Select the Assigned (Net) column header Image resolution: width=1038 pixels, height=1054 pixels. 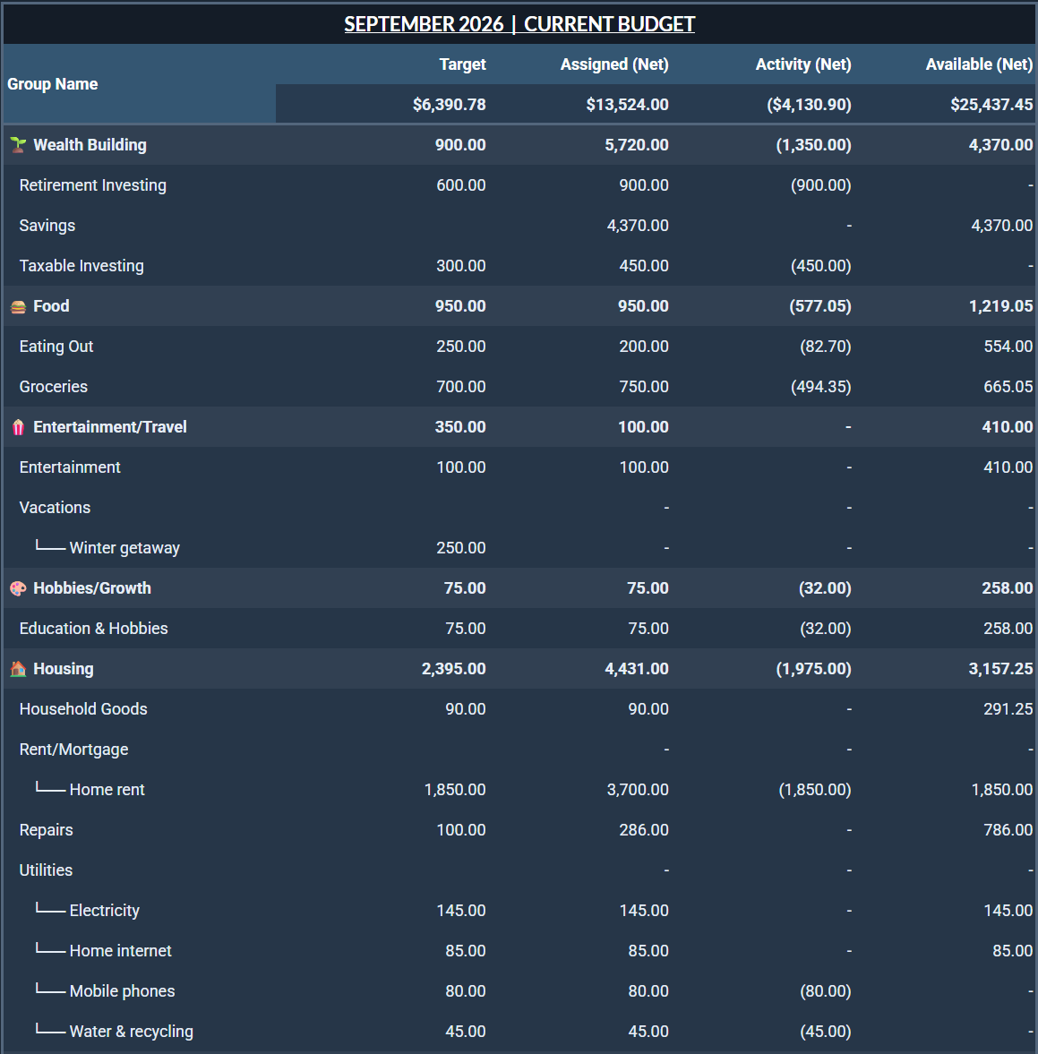coord(614,64)
